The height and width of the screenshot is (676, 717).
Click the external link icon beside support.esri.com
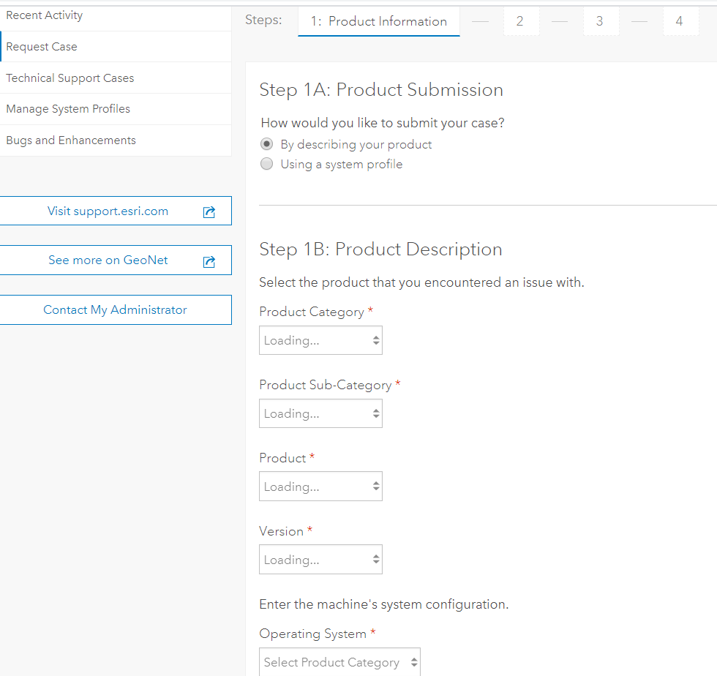tap(209, 211)
